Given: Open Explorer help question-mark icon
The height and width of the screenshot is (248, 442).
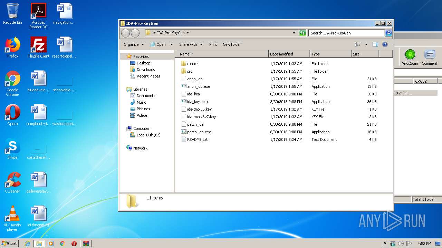Looking at the screenshot, I should (385, 44).
